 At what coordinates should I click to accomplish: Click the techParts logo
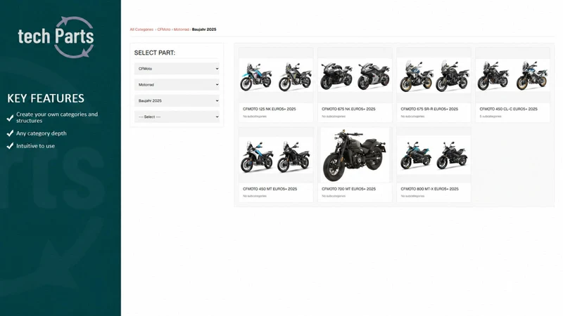pos(56,37)
